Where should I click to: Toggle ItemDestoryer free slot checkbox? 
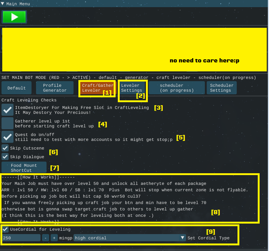(x=8, y=110)
